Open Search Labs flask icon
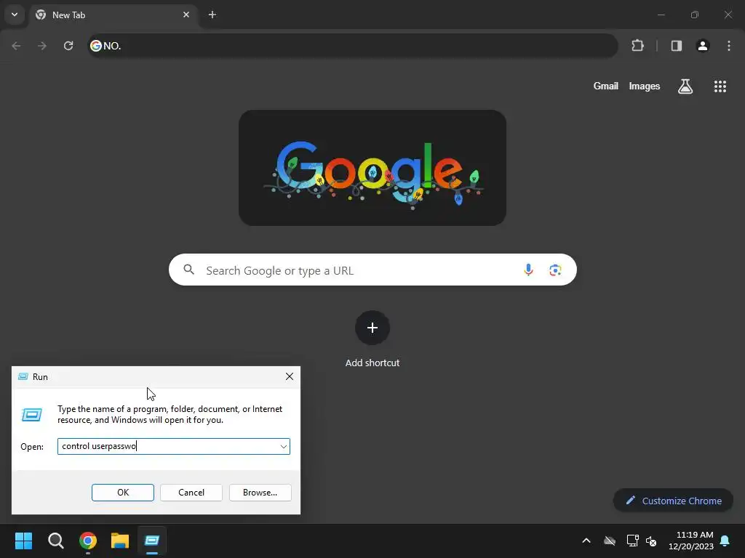Image resolution: width=745 pixels, height=558 pixels. pyautogui.click(x=685, y=86)
